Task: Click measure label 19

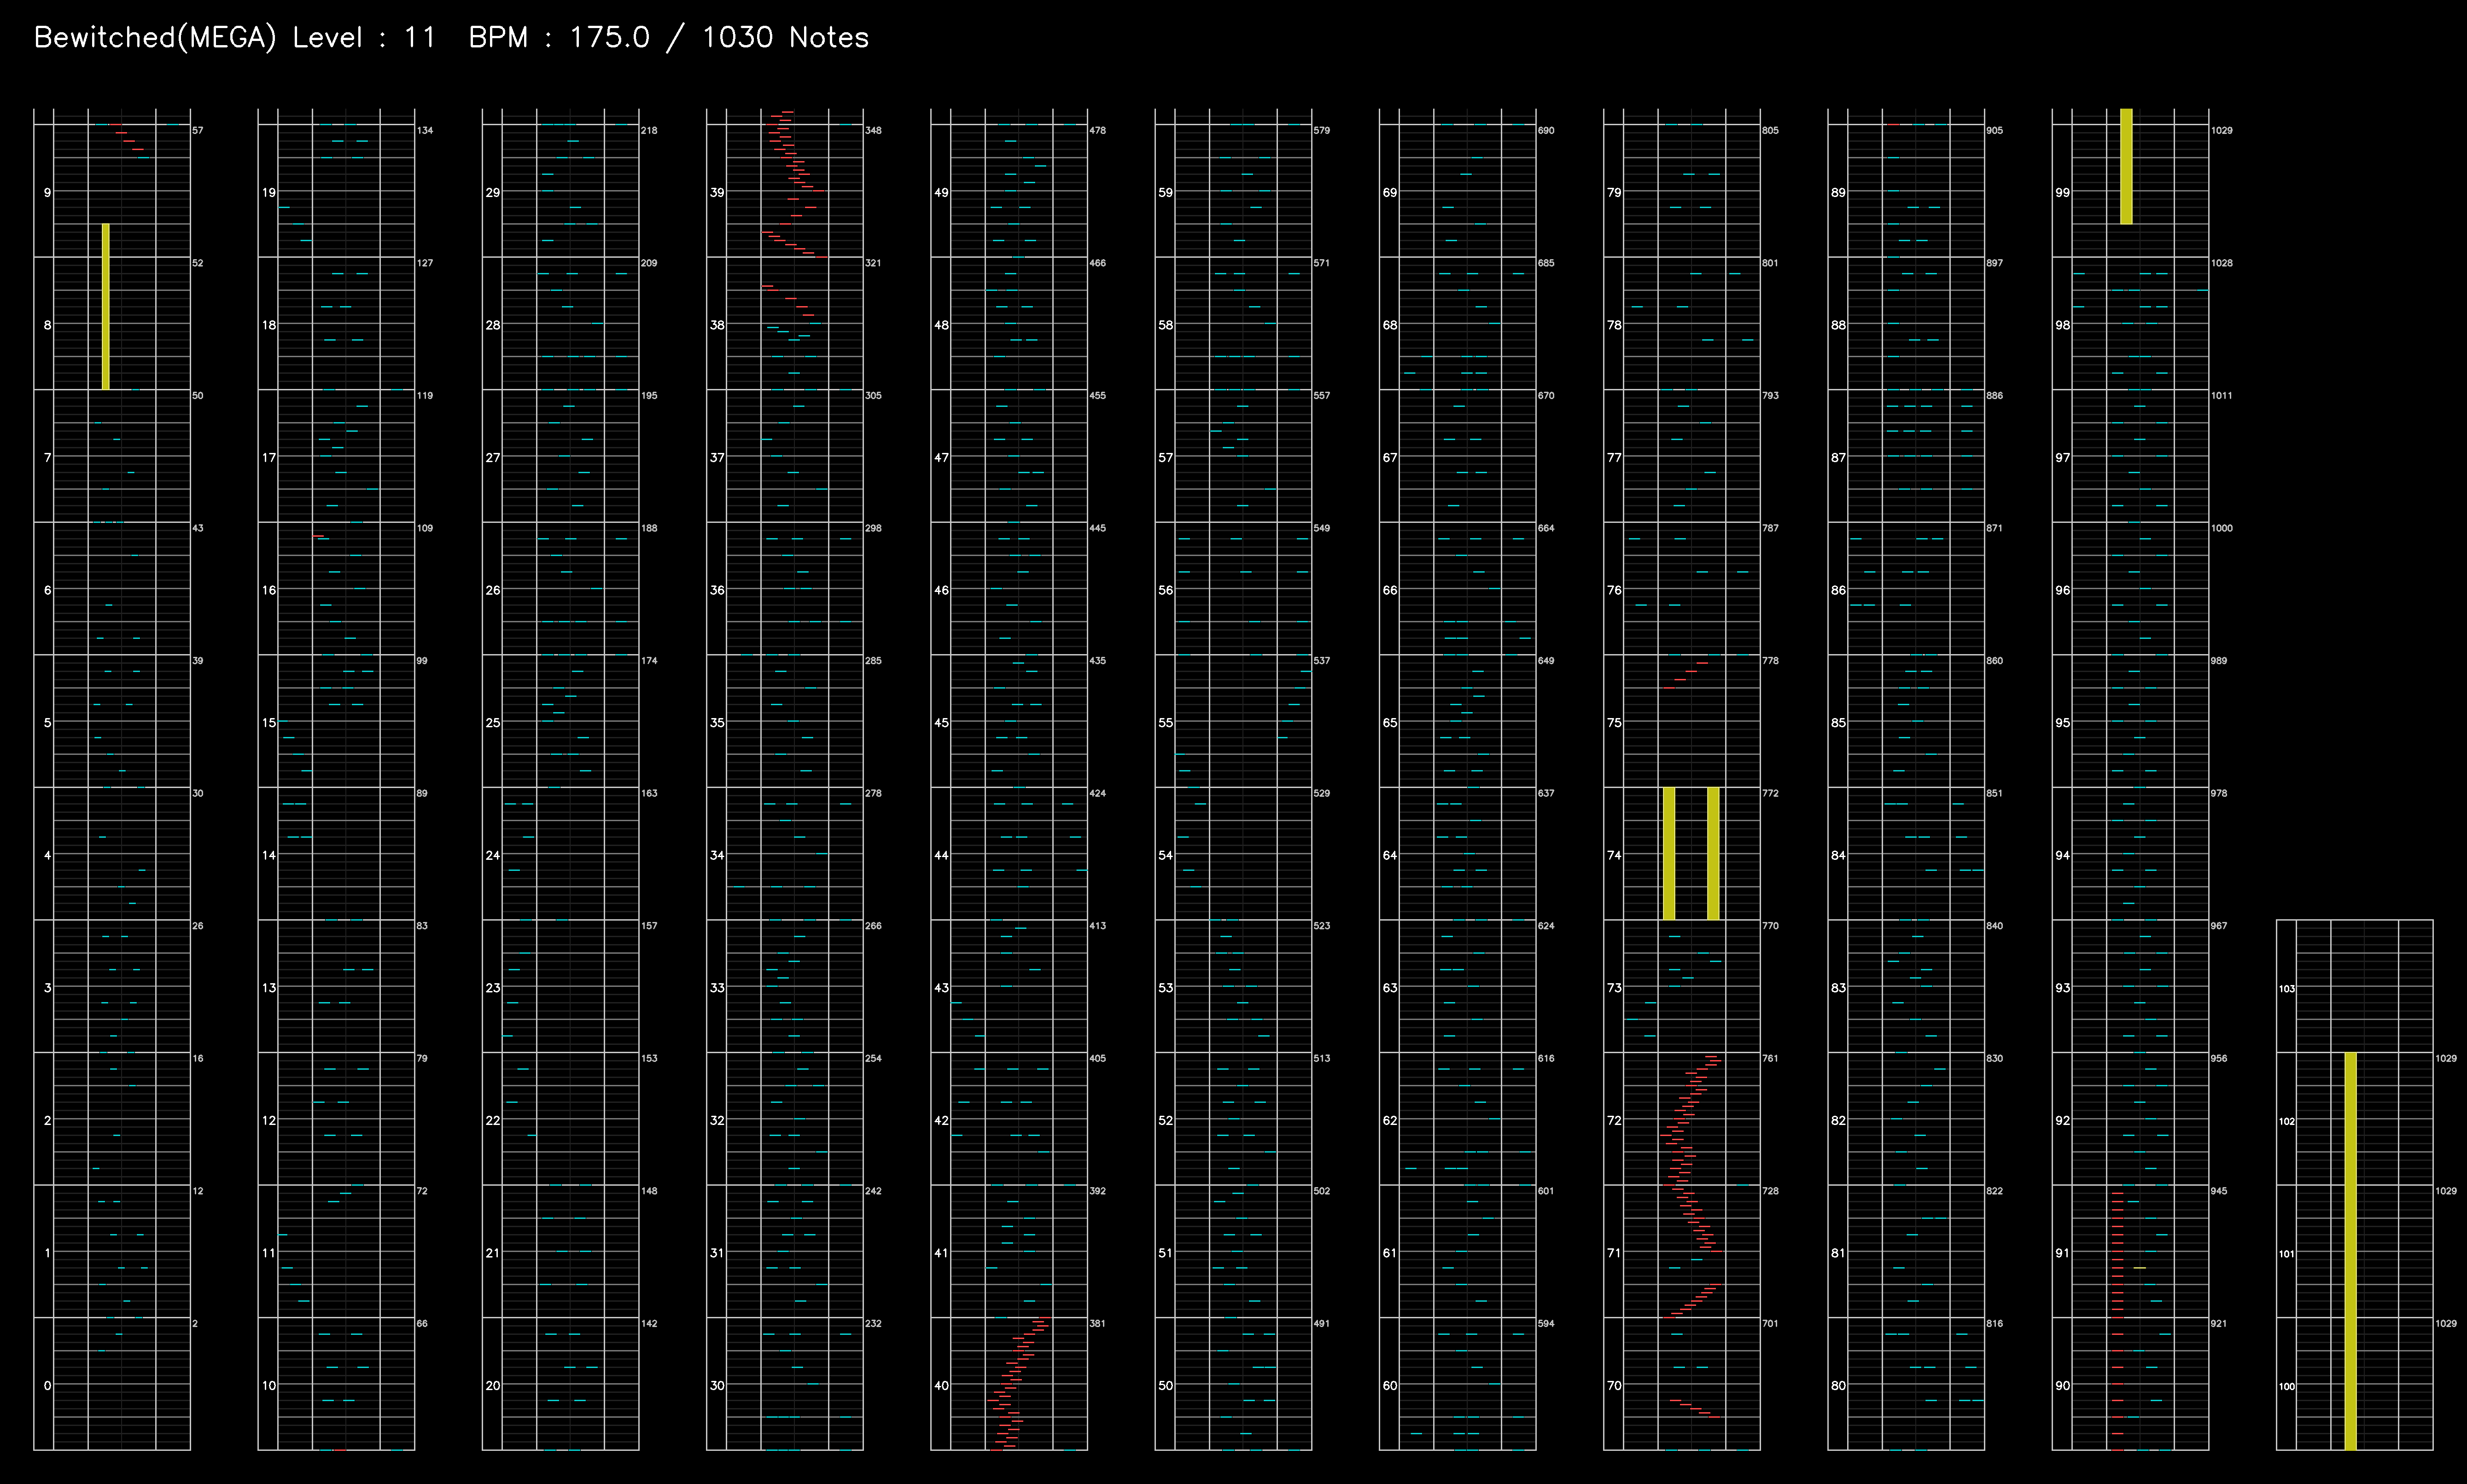Action: (x=268, y=192)
